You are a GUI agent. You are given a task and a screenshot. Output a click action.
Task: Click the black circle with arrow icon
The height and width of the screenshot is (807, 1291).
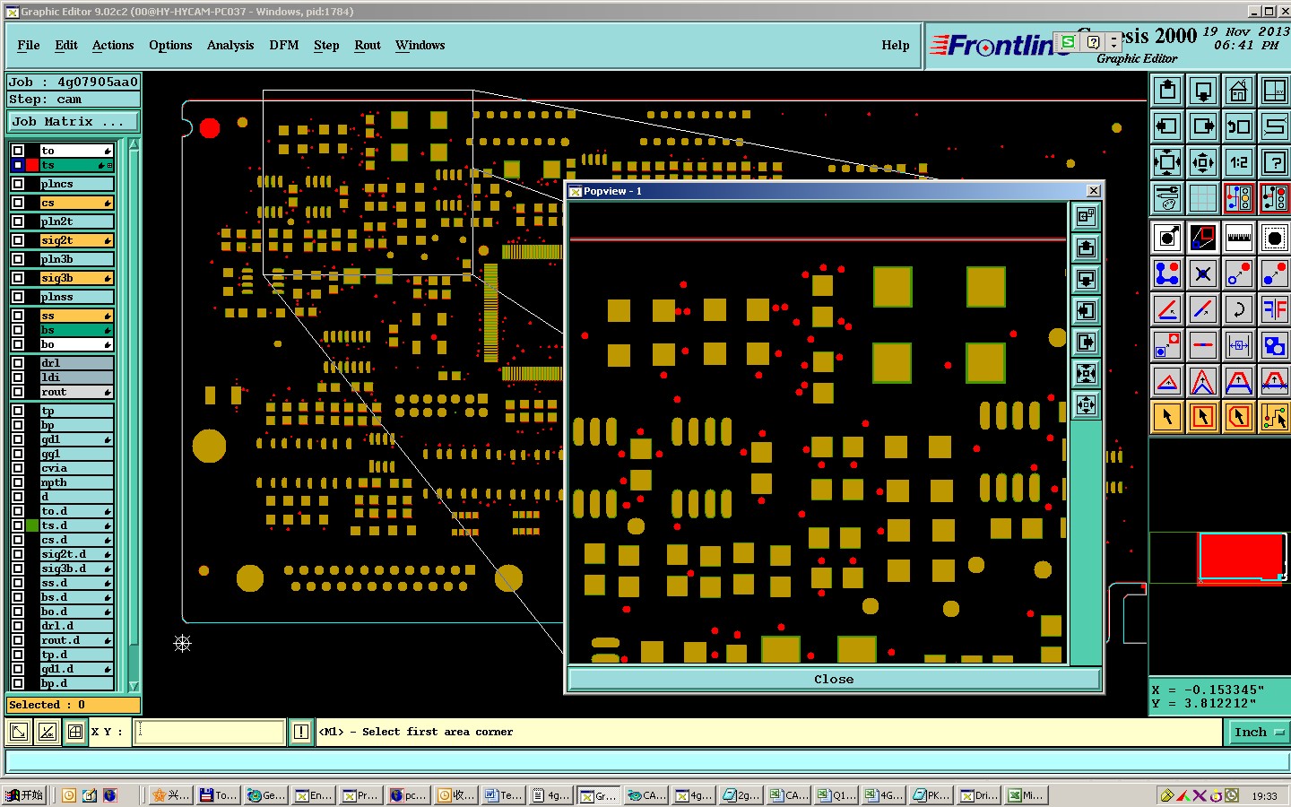pos(1167,238)
